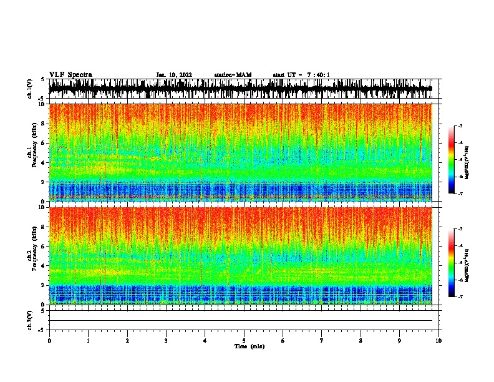Screen dimensions: 494x382
Task: Click inside the ch.2 spectrogram panel
Action: point(240,256)
